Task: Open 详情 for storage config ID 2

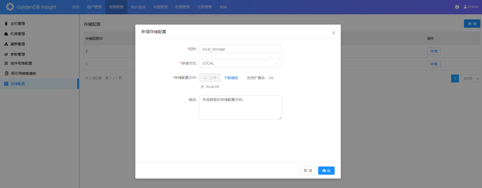Action: tap(434, 51)
